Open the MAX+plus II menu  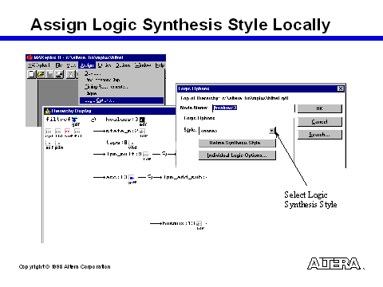[x=39, y=65]
